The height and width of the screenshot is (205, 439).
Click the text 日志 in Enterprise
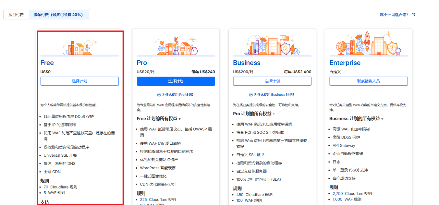[x=336, y=162]
